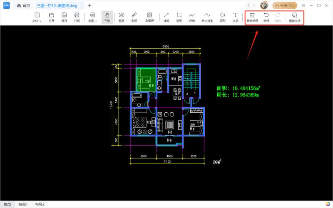Click the 打印 (Print) icon
This screenshot has height=208, width=333.
click(77, 17)
